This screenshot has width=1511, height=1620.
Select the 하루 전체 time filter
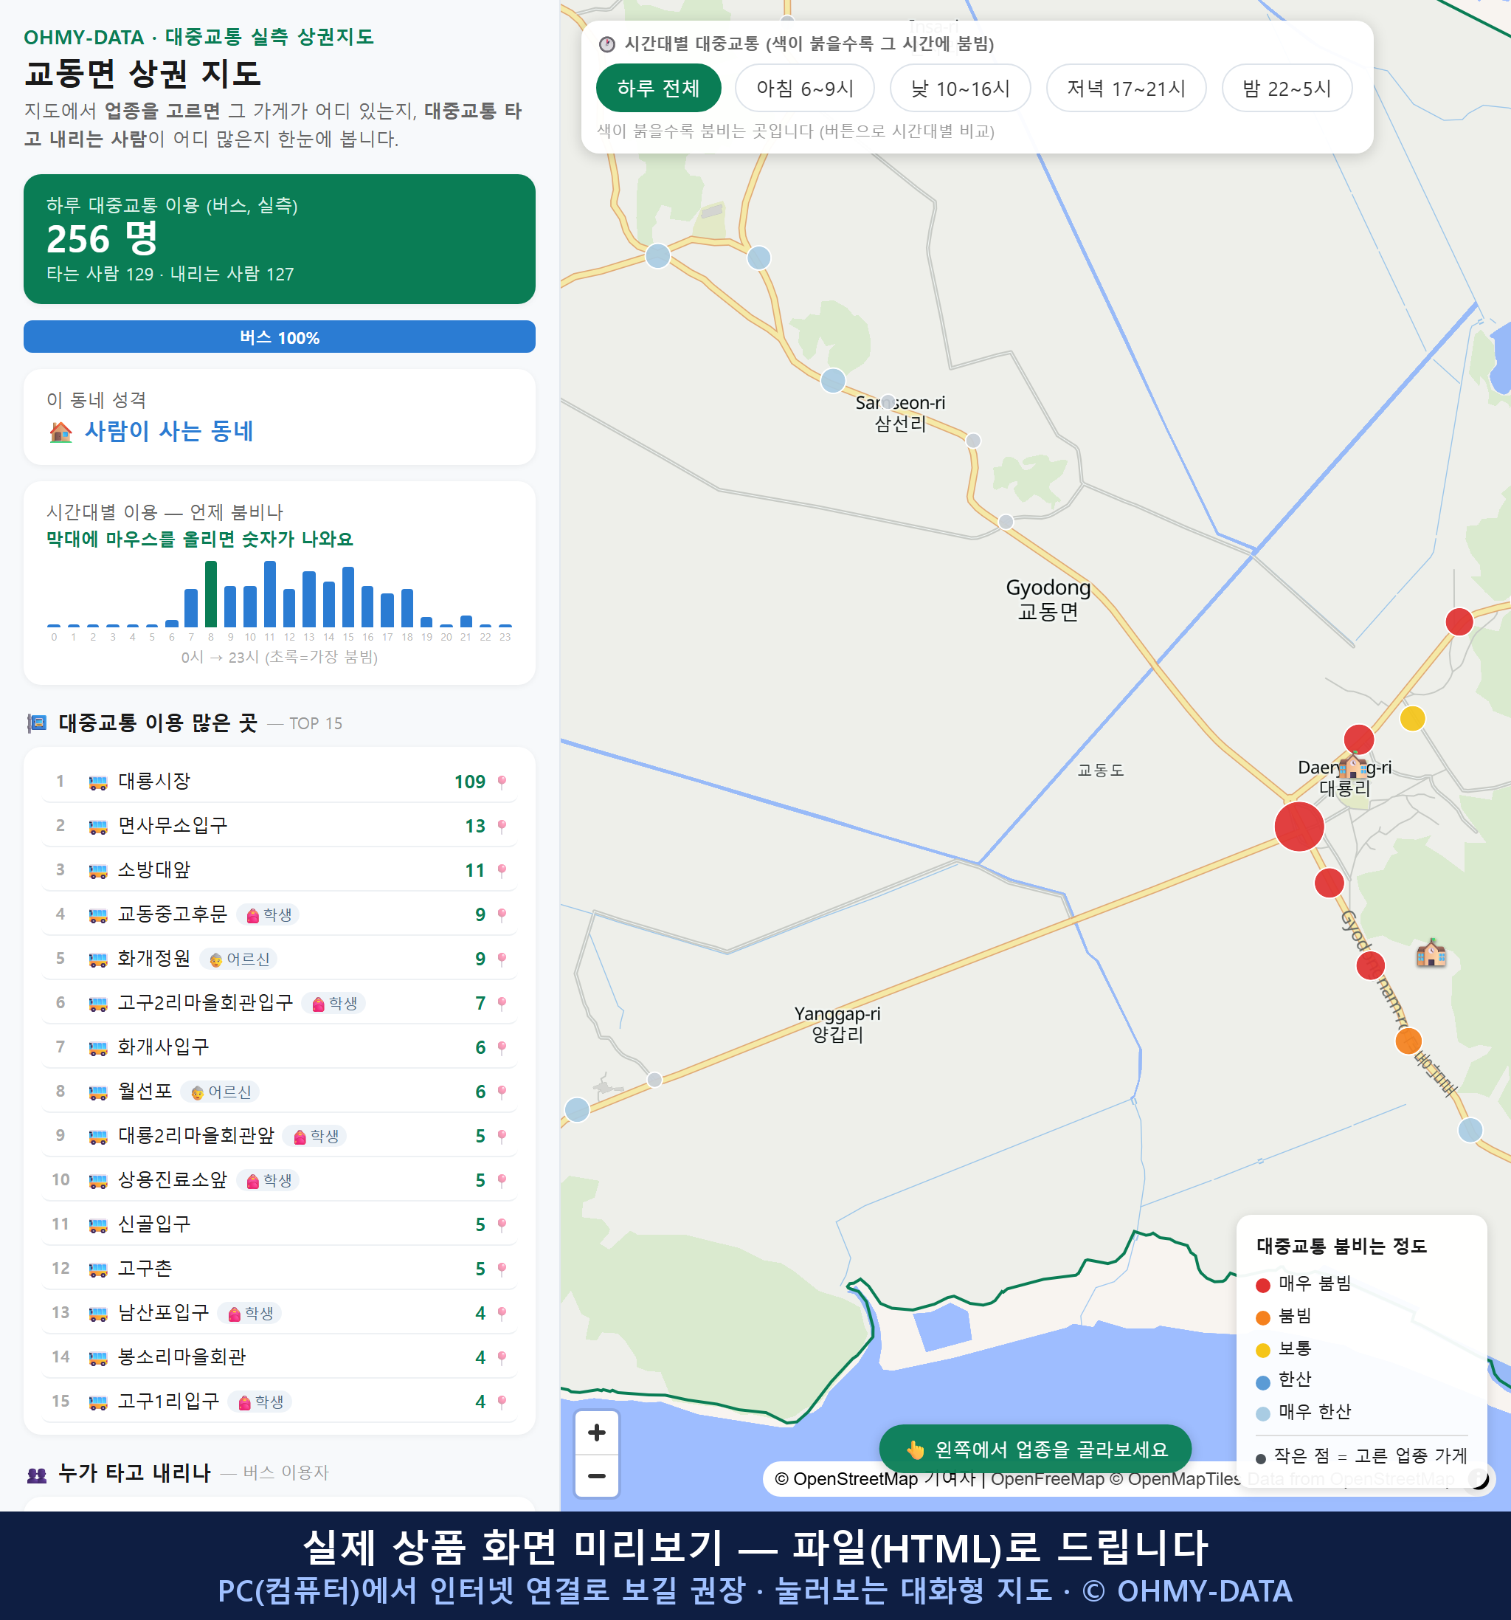click(x=658, y=88)
